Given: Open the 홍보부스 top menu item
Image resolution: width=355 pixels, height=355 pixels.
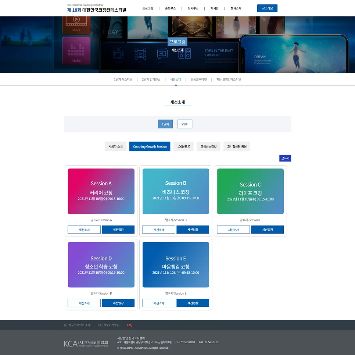Looking at the screenshot, I should [x=170, y=8].
